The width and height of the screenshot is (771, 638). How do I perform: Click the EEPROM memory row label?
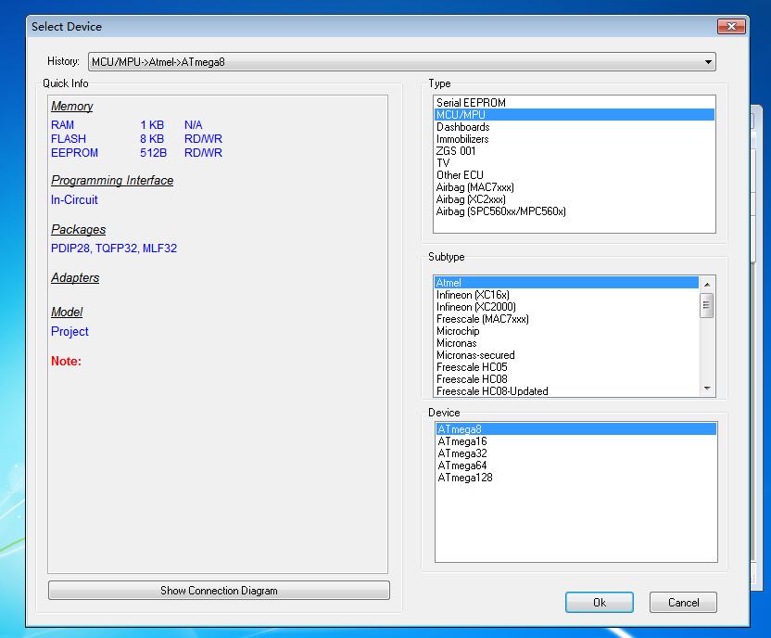[x=74, y=152]
